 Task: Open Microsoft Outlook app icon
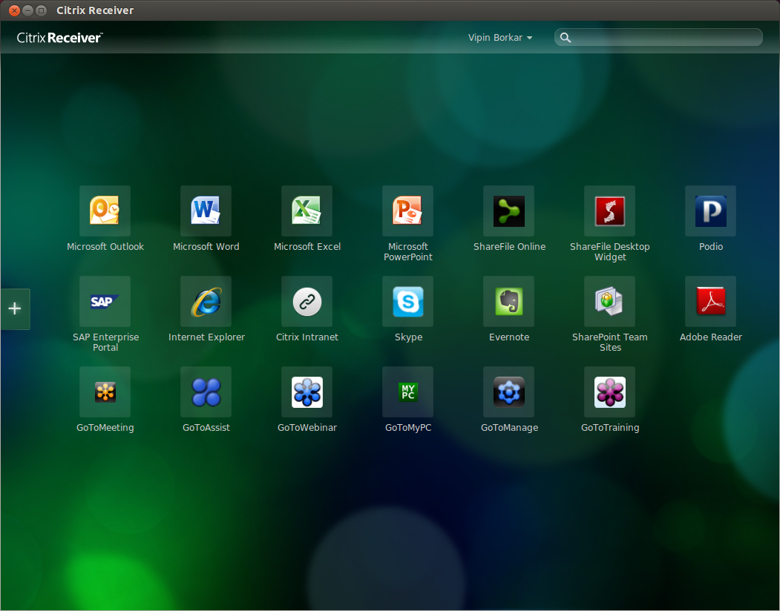tap(105, 211)
